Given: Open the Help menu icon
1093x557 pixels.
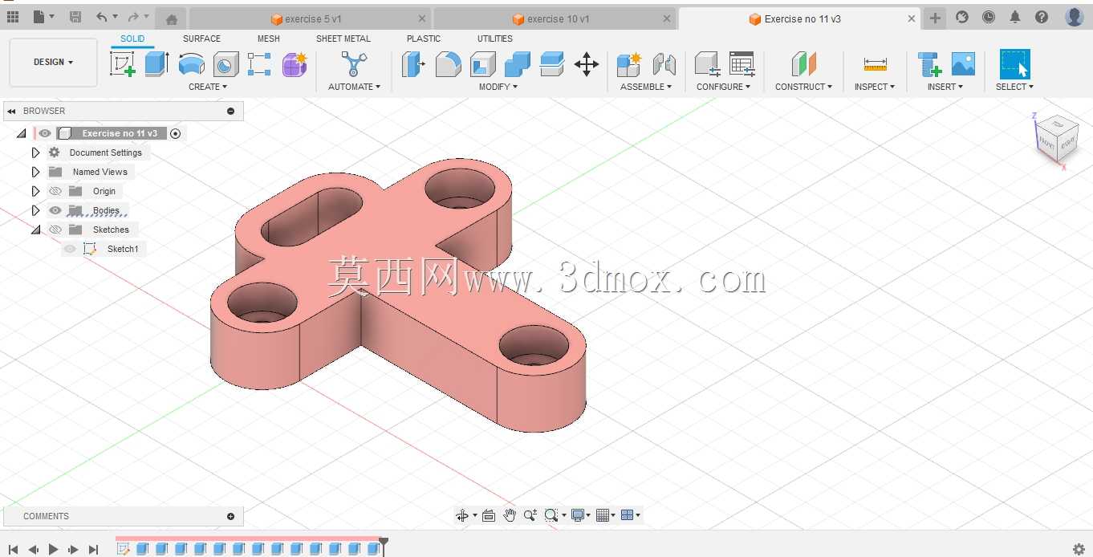Looking at the screenshot, I should coord(1042,17).
